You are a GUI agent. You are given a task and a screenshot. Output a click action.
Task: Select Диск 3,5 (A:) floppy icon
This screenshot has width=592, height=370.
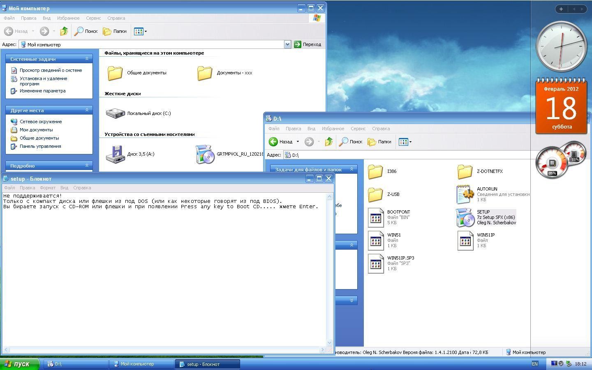pyautogui.click(x=115, y=154)
